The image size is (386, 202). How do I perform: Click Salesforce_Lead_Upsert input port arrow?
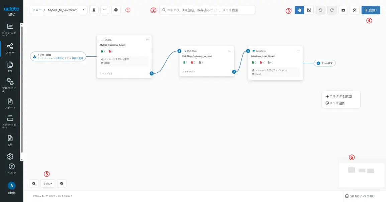tap(248, 51)
